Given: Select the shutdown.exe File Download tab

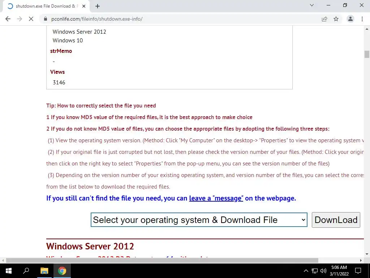Looking at the screenshot, I should (47, 6).
